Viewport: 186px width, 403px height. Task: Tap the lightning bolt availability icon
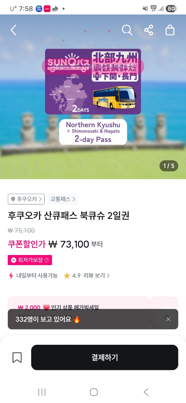pyautogui.click(x=11, y=276)
